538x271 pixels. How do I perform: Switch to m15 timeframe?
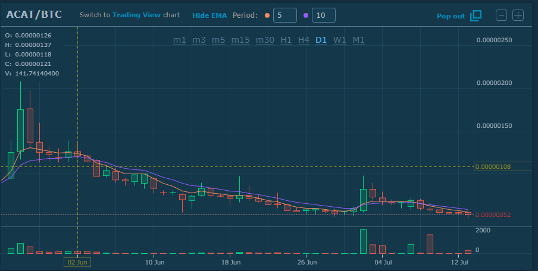coord(240,40)
